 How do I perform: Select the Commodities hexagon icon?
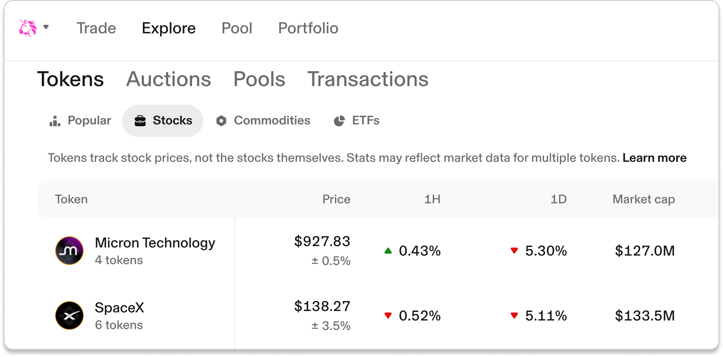point(221,121)
